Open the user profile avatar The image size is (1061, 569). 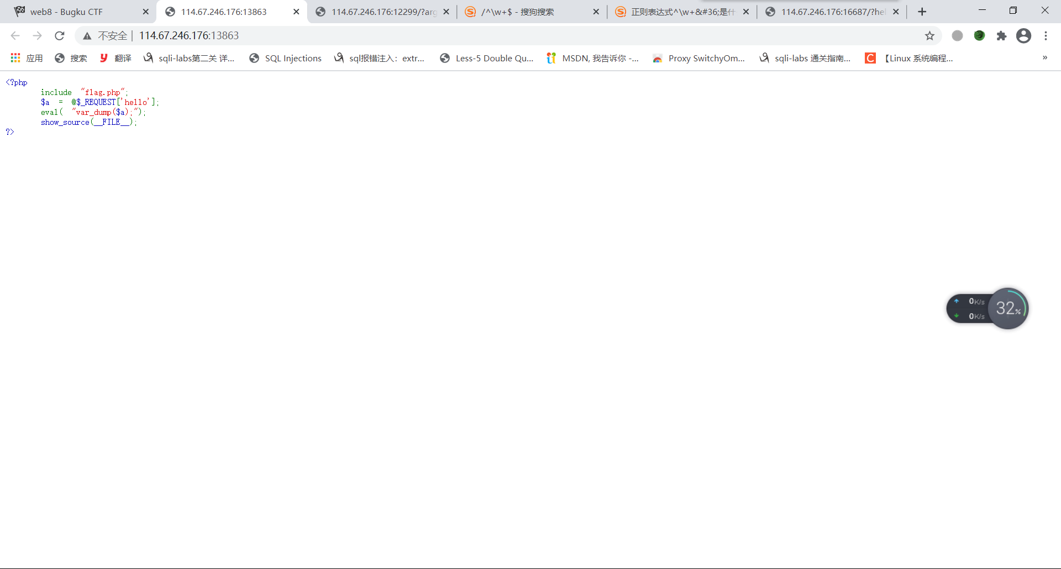coord(1023,36)
